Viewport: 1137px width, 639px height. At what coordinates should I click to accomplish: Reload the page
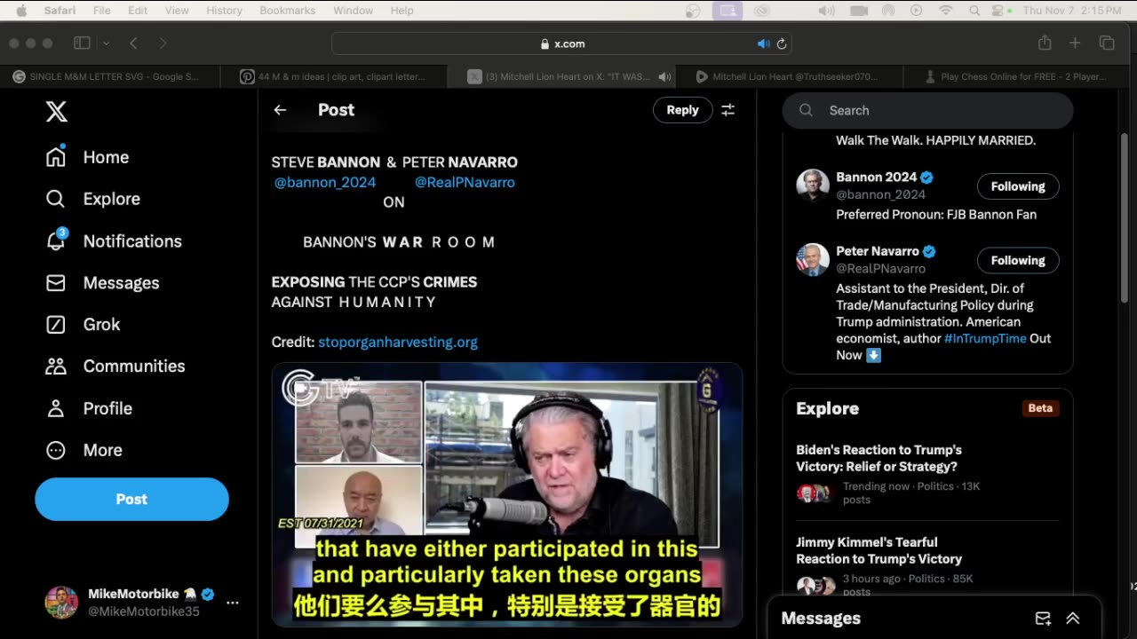pos(782,43)
